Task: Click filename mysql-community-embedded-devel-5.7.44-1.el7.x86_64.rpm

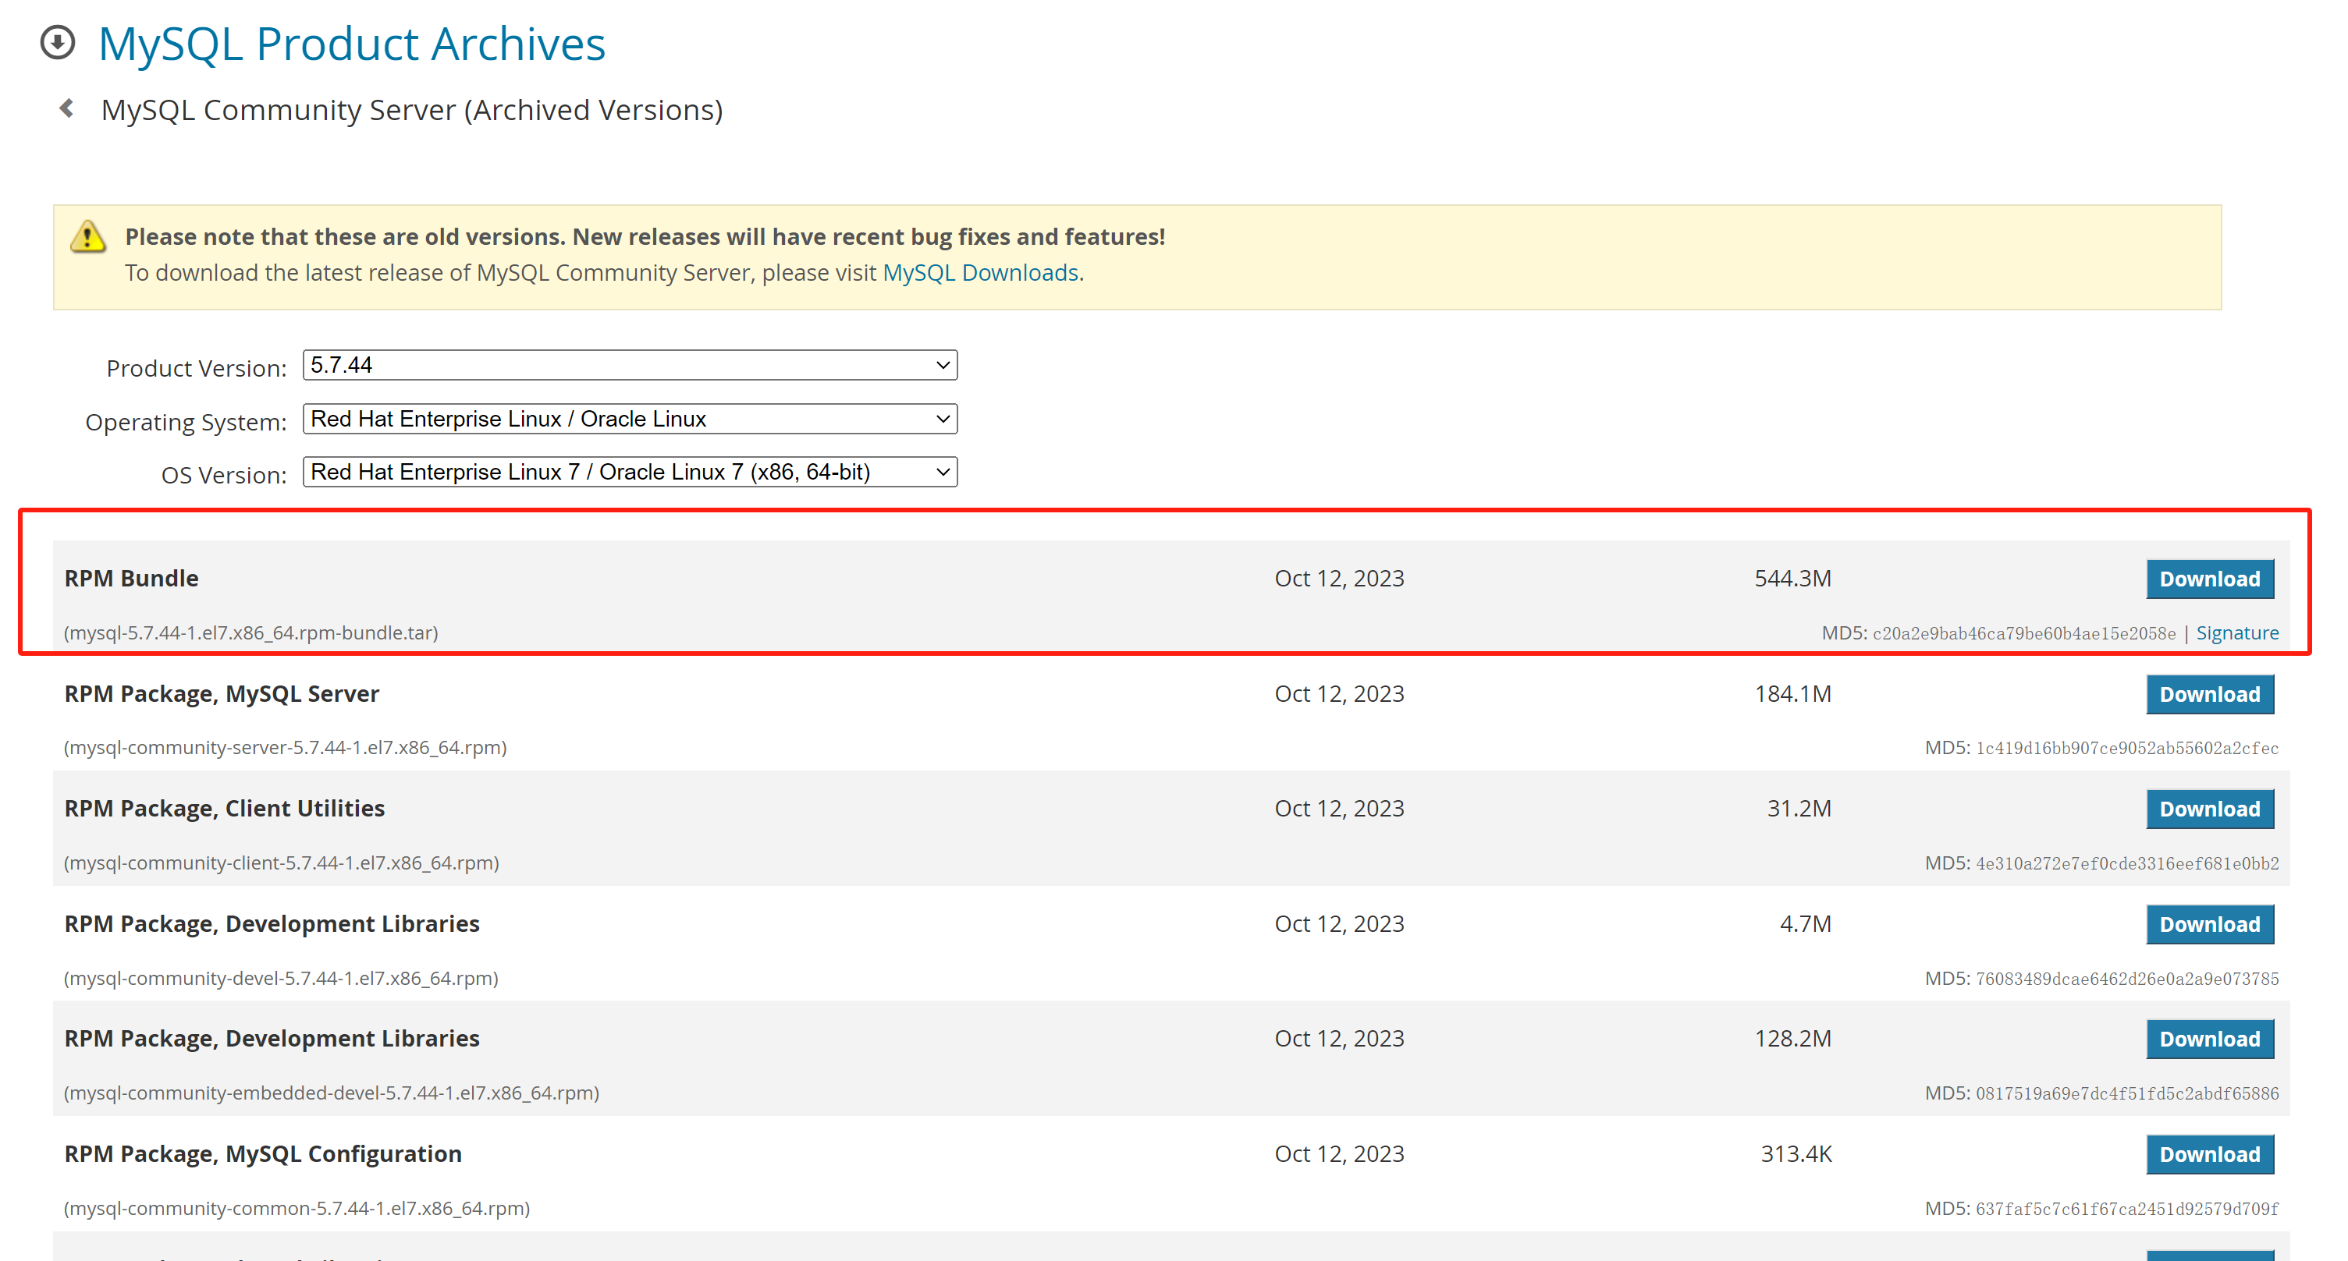Action: coord(332,1093)
